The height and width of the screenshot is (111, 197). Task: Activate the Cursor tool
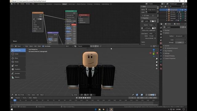18,54
